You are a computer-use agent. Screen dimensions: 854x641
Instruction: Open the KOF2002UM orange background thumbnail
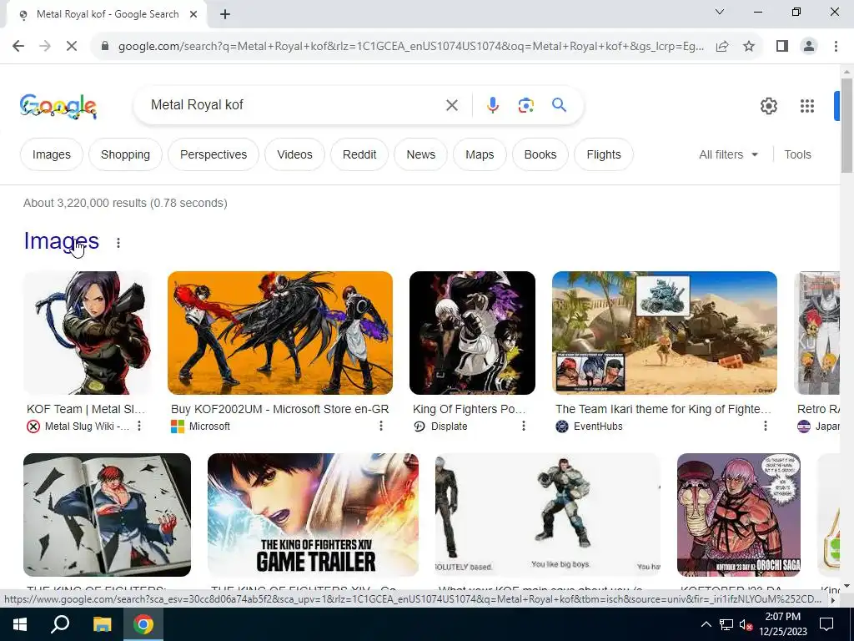pos(280,333)
